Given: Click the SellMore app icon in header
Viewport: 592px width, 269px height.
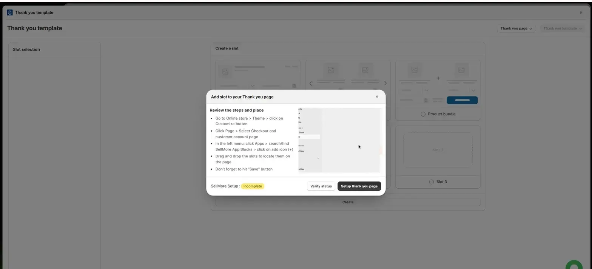Looking at the screenshot, I should [10, 12].
